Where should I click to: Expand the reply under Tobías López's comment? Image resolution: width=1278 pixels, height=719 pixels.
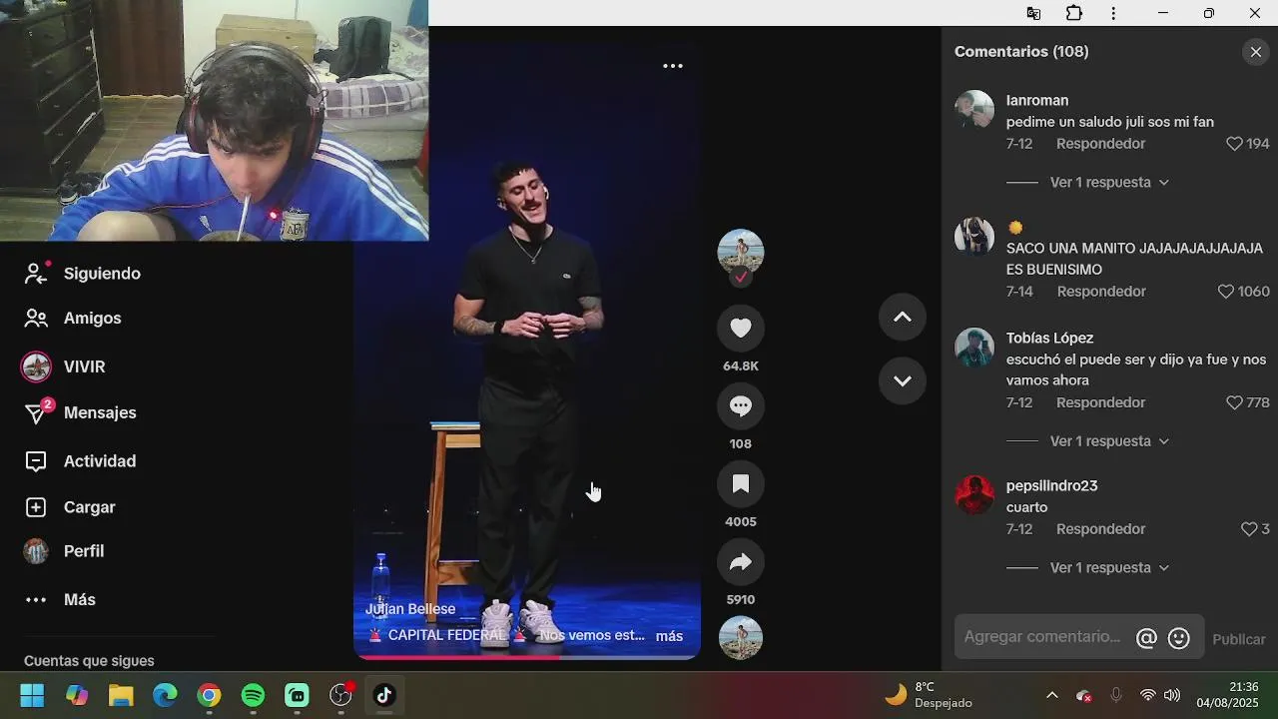click(1109, 441)
